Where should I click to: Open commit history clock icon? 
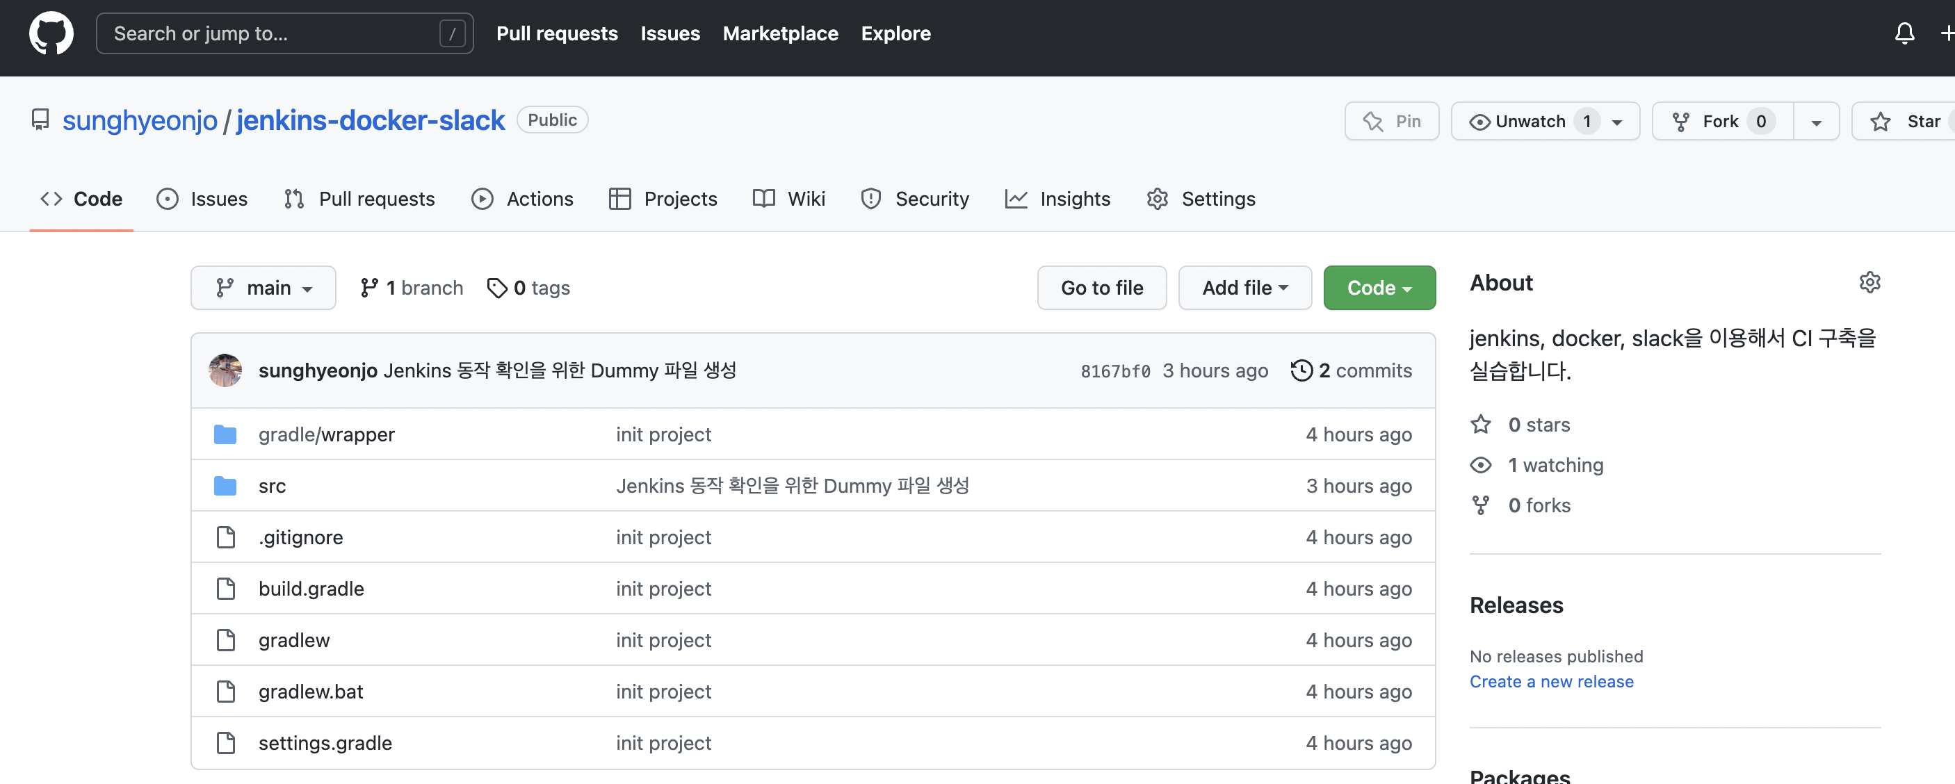pyautogui.click(x=1301, y=370)
